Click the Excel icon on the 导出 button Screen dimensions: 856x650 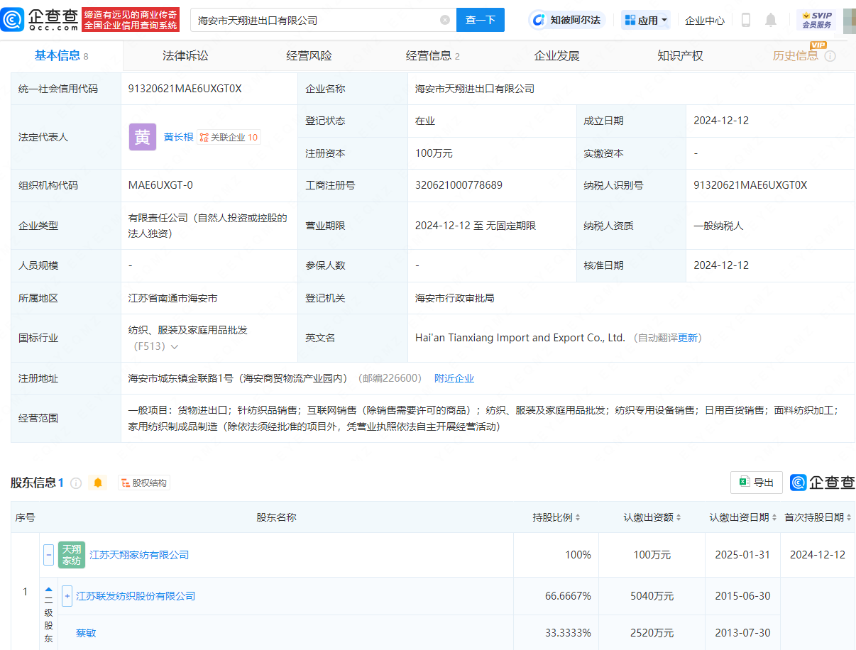[745, 482]
